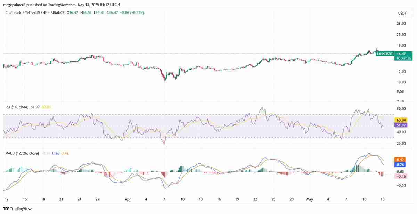This screenshot has height=214, width=417.
Task: Click the TradingView logo
Action: [x=17, y=209]
